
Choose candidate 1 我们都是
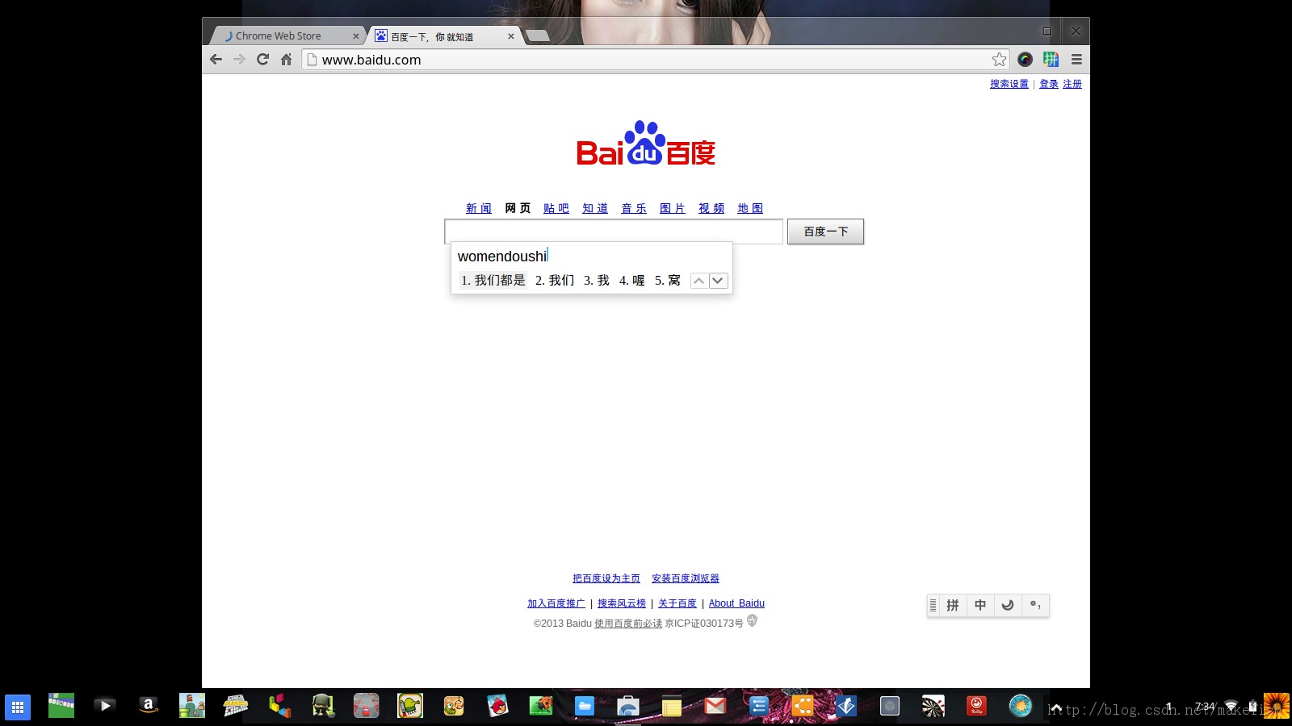pos(493,281)
